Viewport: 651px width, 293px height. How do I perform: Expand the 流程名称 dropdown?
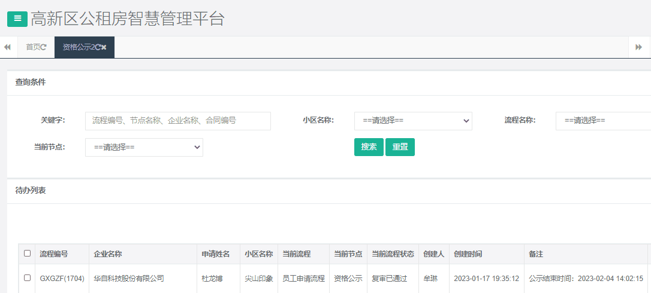[x=602, y=121]
